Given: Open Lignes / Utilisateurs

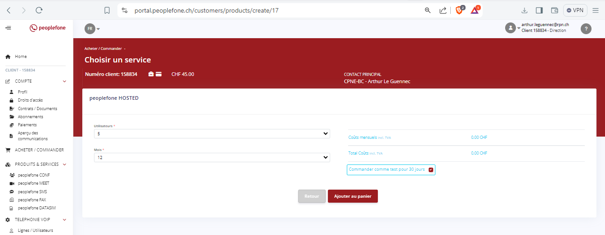Looking at the screenshot, I should tap(36, 231).
